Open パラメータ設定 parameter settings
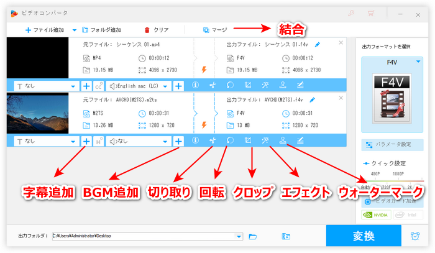This screenshot has height=253, width=435. pyautogui.click(x=391, y=144)
